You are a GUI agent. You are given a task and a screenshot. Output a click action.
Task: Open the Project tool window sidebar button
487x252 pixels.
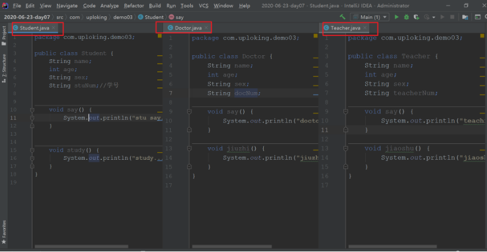4,35
